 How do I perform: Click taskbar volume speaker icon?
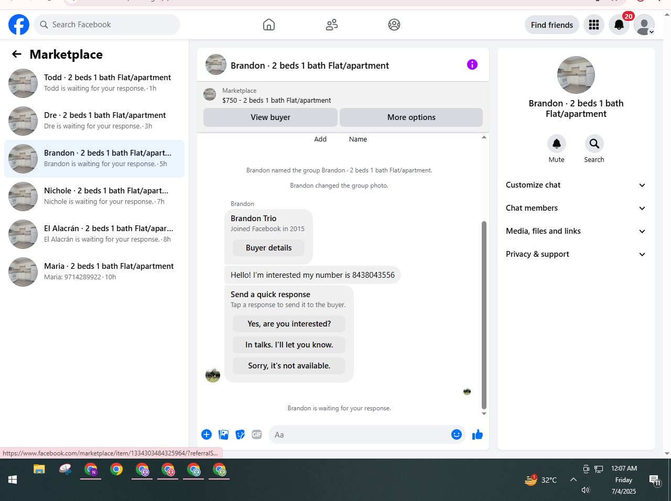(586, 490)
